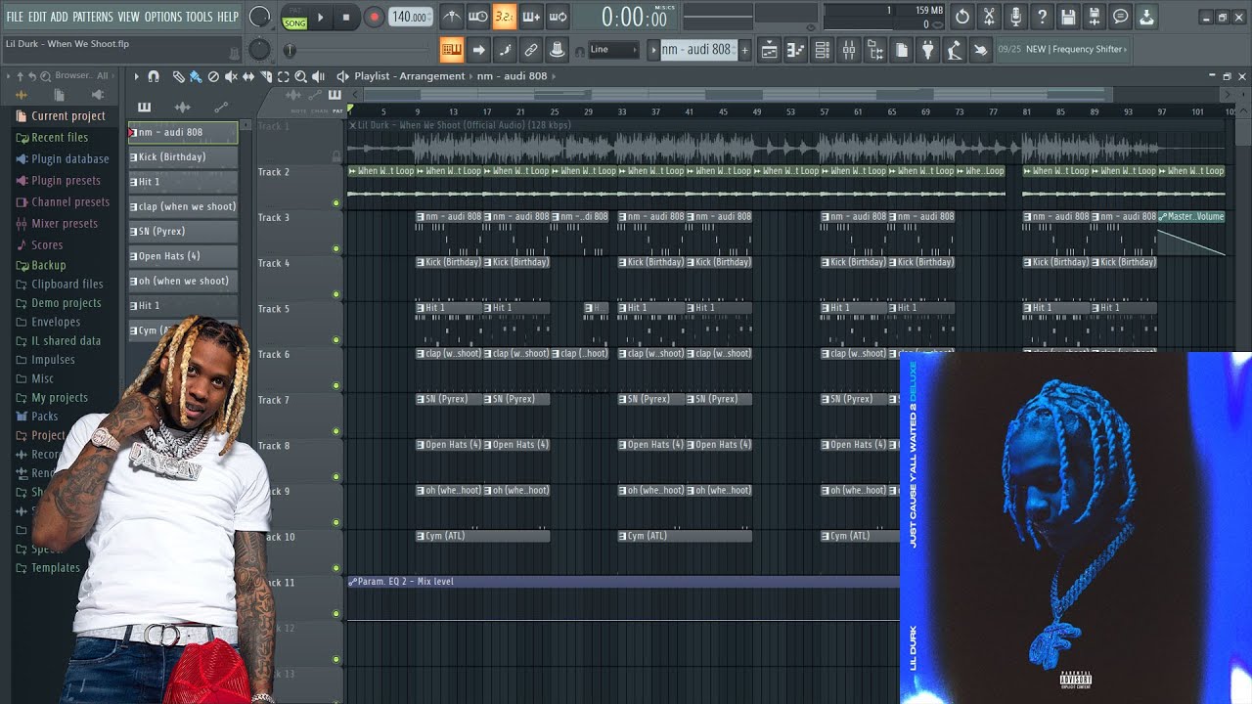Expand the Plugin database browser folder
The width and height of the screenshot is (1252, 704).
coord(70,159)
